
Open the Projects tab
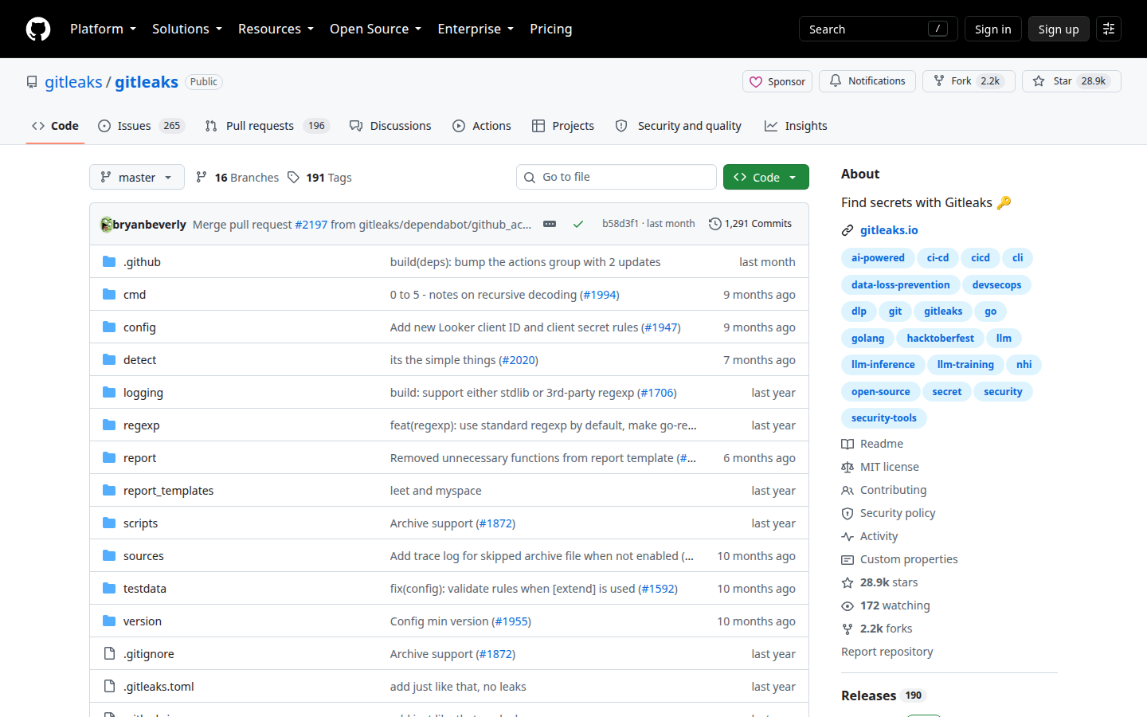pyautogui.click(x=563, y=126)
